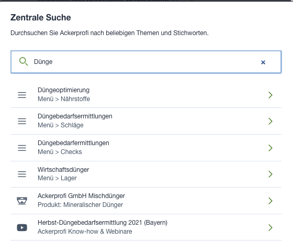Select Wirtschaftsdünger in Menü > Lager
This screenshot has height=241, width=293.
(146, 174)
